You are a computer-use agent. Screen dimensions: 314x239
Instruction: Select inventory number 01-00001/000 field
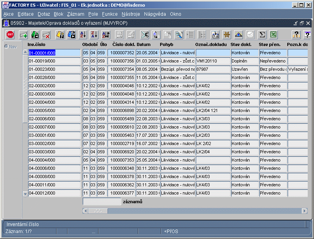(54, 53)
